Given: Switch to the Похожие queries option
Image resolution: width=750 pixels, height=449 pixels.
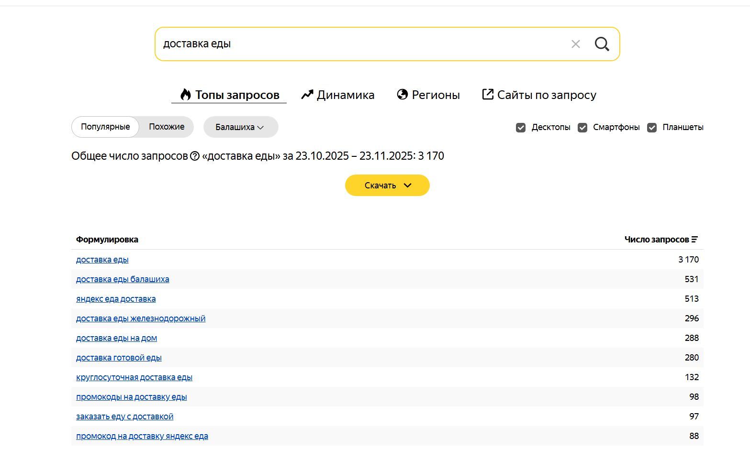Looking at the screenshot, I should (167, 127).
